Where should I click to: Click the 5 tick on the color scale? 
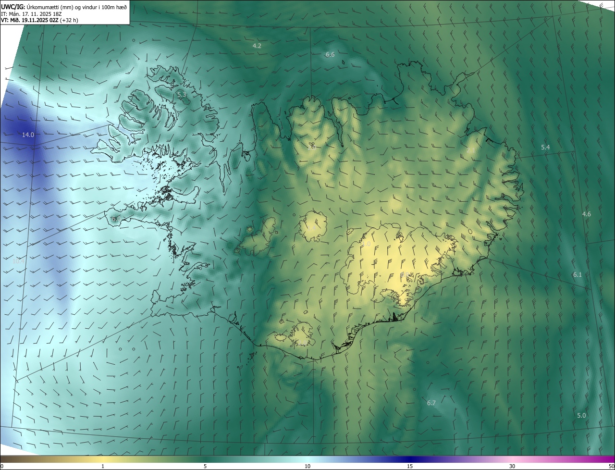205,466
